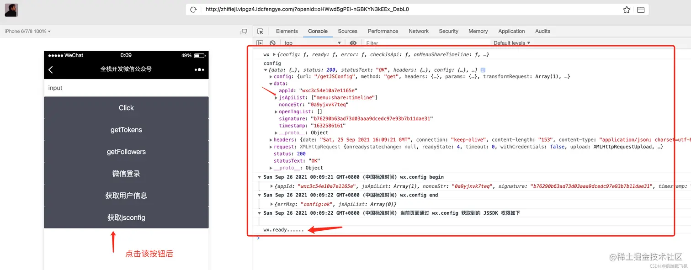The height and width of the screenshot is (270, 691).
Task: Click the user avatar thumbnail
Action: tap(11, 10)
